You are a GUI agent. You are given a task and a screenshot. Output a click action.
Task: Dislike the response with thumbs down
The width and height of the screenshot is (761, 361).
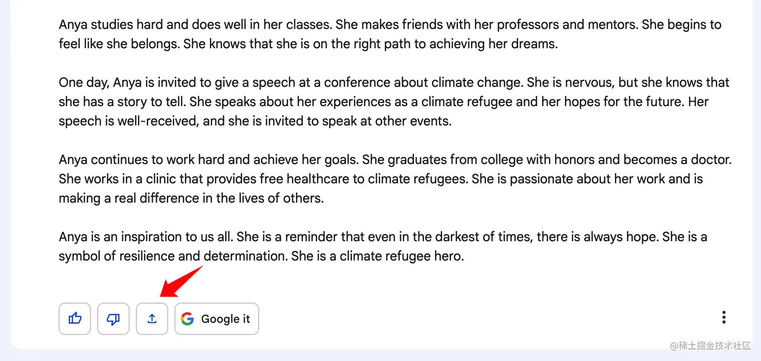[113, 319]
